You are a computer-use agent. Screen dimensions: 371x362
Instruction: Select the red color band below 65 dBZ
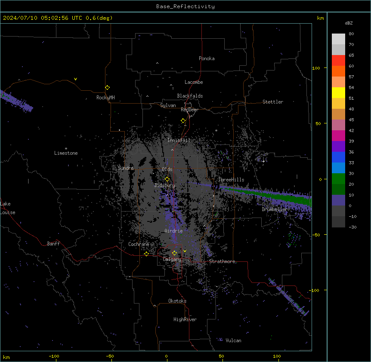click(338, 61)
